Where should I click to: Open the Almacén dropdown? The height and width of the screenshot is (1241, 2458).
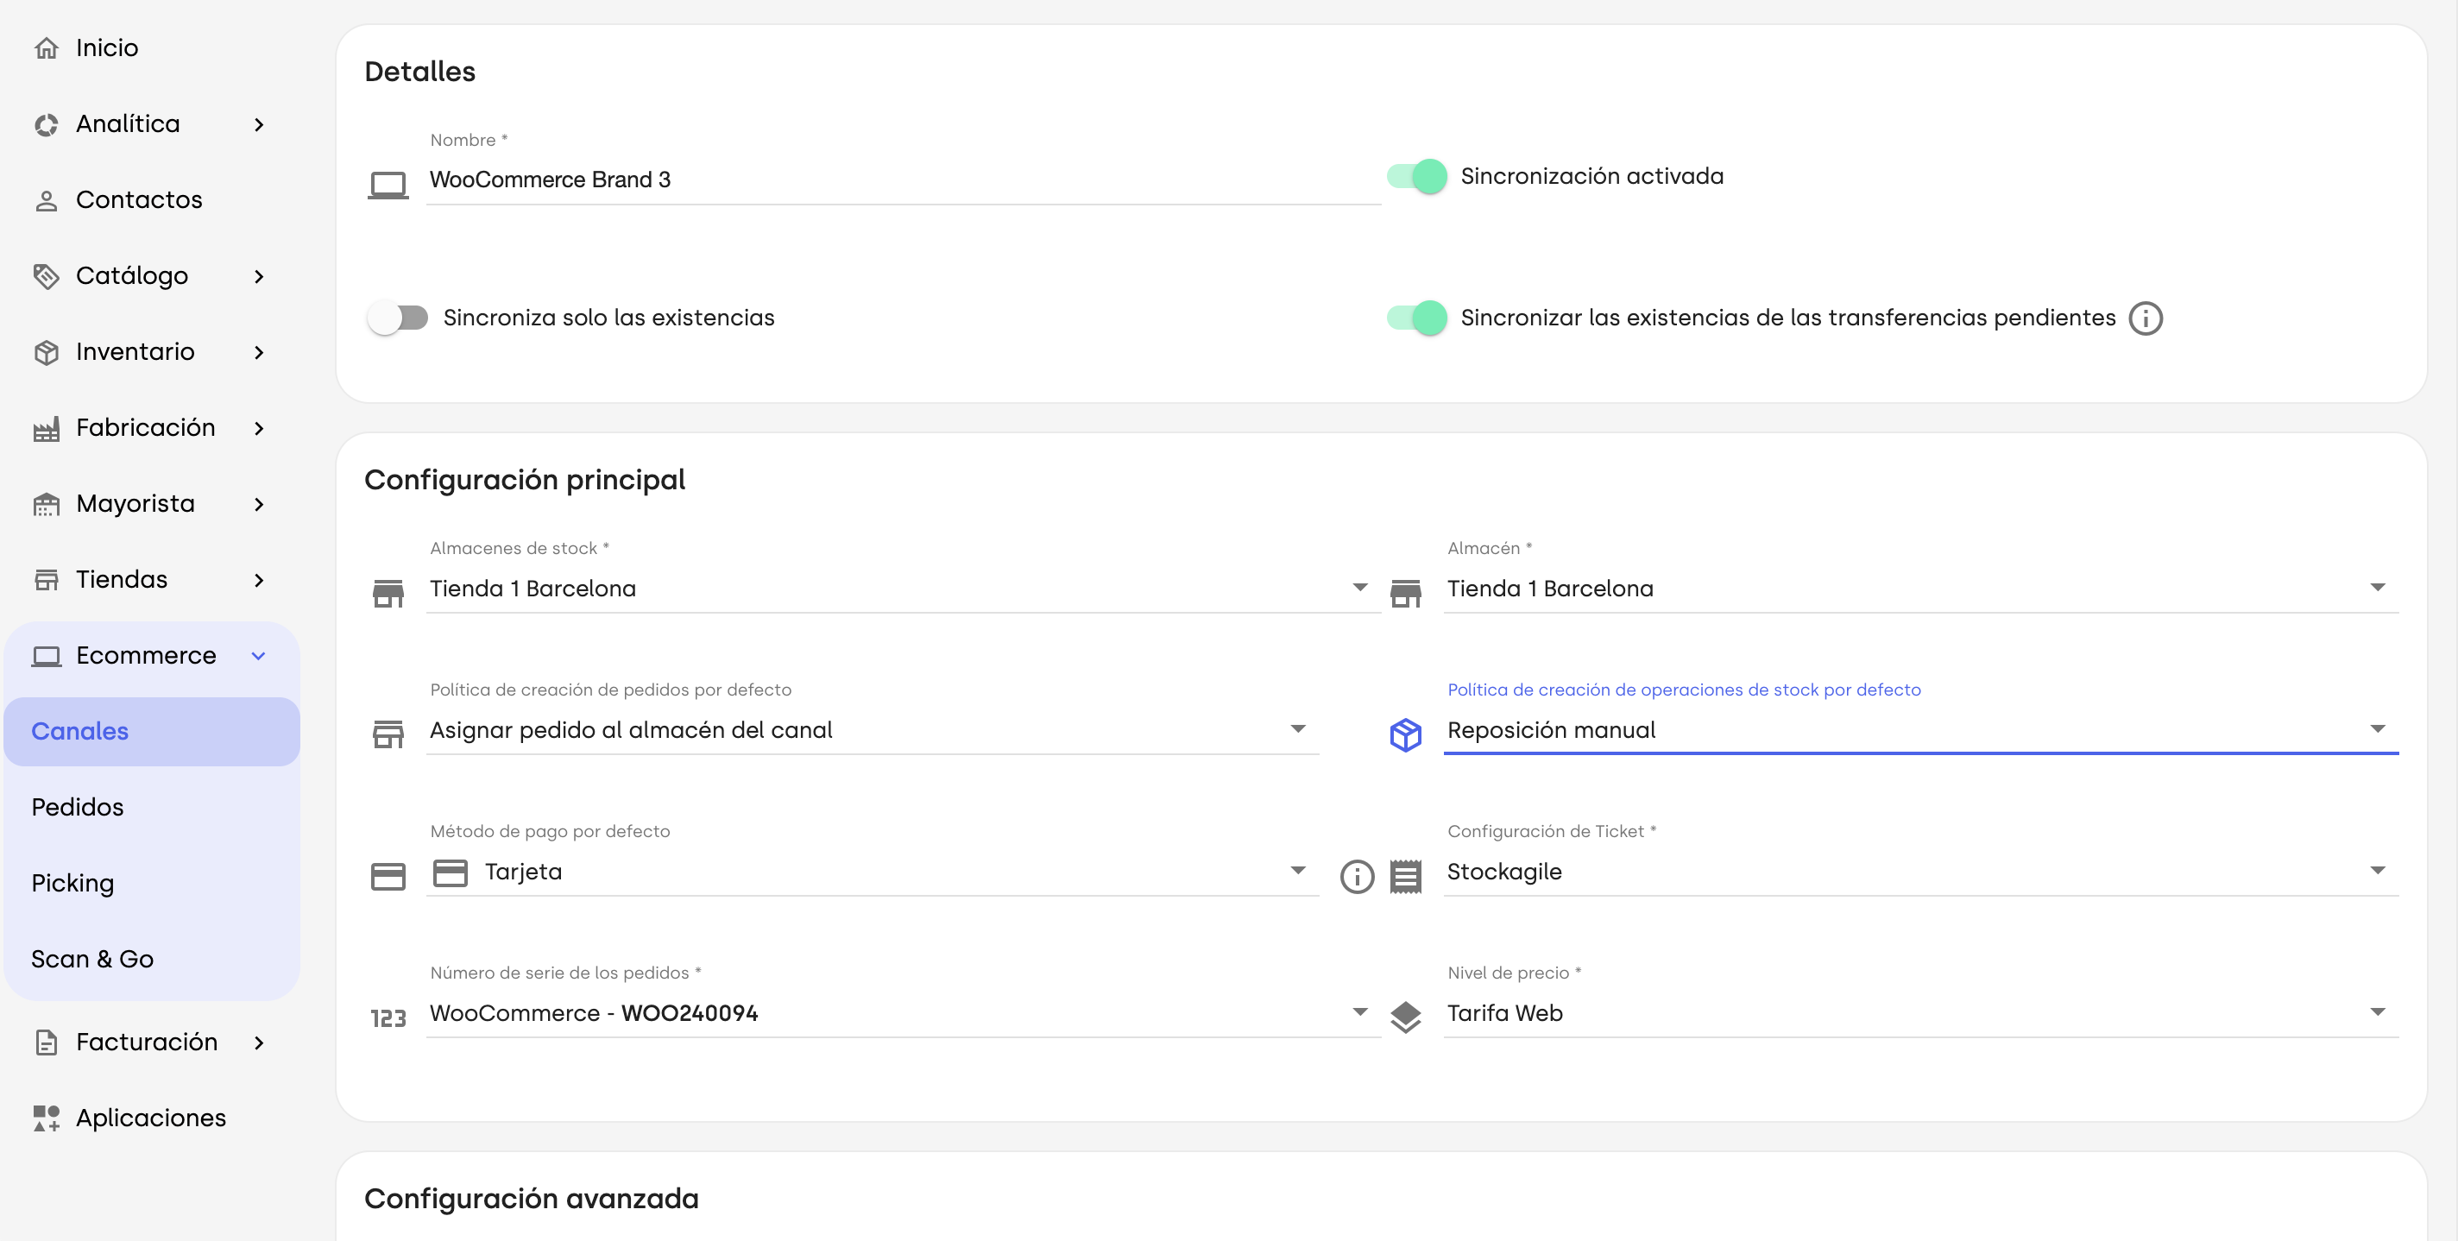pyautogui.click(x=1919, y=589)
